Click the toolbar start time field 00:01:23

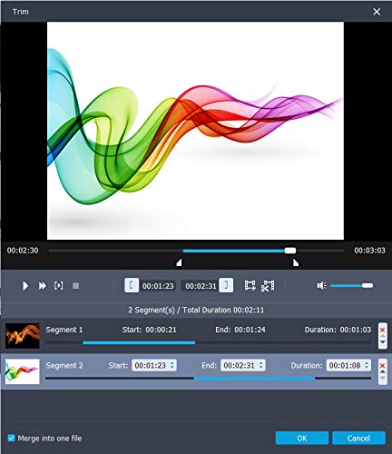pyautogui.click(x=158, y=286)
